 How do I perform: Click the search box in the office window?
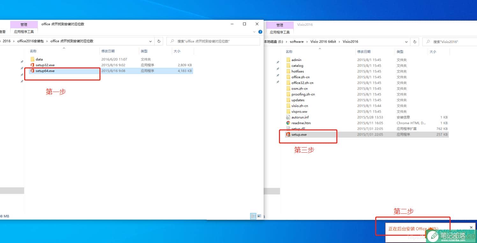click(213, 41)
